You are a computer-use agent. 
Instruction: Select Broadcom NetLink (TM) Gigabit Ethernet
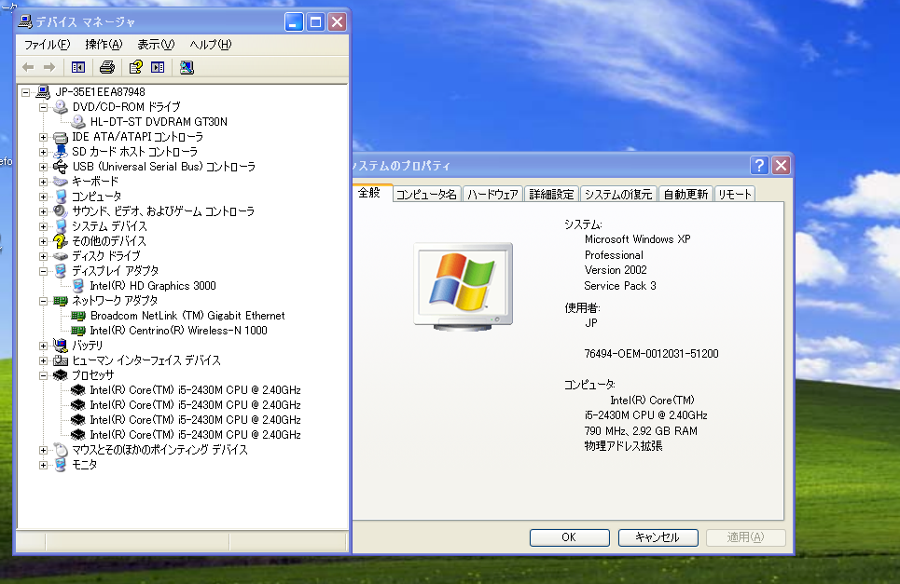187,315
